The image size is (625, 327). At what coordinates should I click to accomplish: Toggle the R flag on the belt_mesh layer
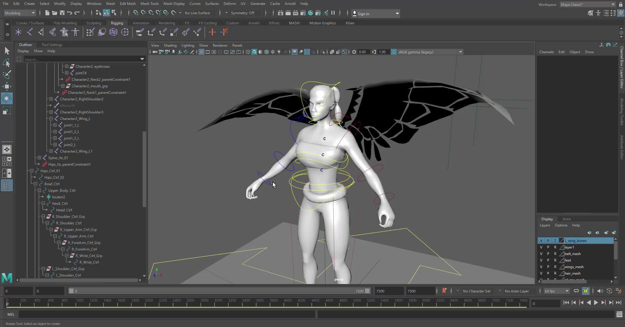click(556, 254)
